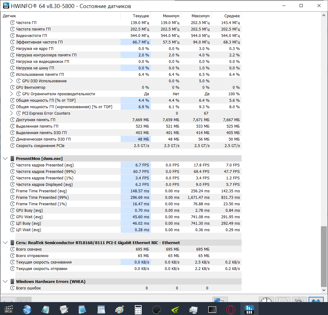Select Частота кадров Displayed (avg) label
This screenshot has width=328, height=315.
pyautogui.click(x=44, y=184)
